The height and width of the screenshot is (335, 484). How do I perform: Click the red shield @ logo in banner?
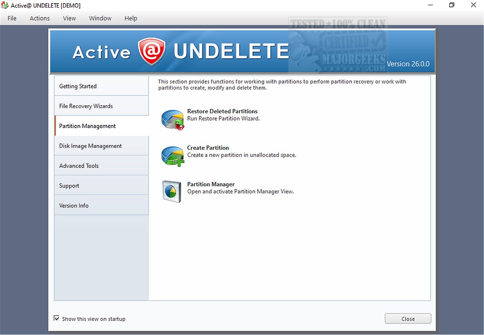(x=152, y=52)
